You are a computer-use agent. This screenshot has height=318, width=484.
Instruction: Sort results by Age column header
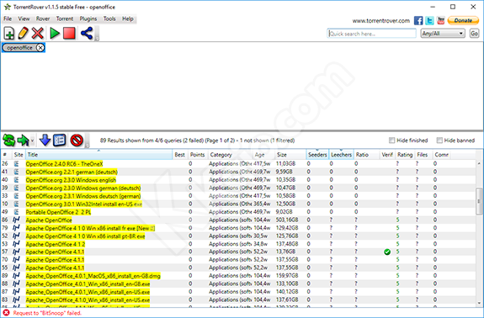[x=263, y=155]
